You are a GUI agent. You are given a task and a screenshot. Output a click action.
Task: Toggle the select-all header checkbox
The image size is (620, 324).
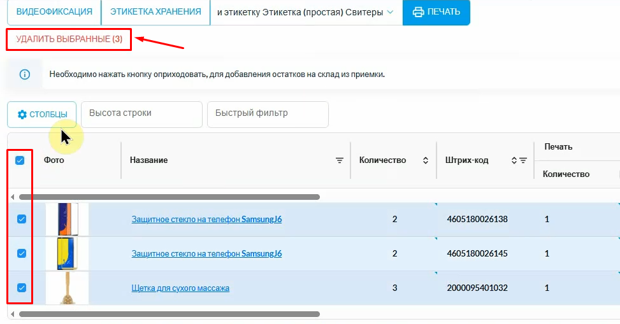[x=20, y=160]
